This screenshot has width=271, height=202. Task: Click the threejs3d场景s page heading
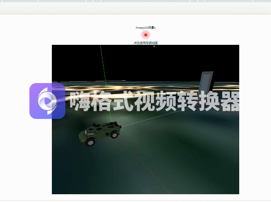146,27
